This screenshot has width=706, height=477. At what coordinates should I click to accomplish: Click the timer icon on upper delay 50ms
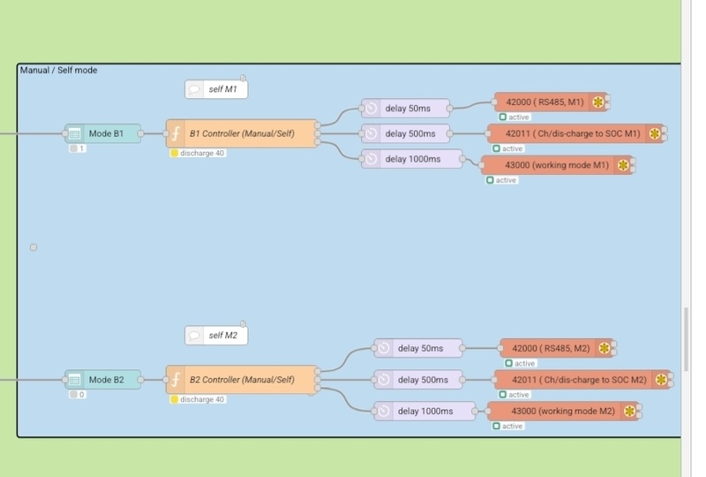(371, 108)
